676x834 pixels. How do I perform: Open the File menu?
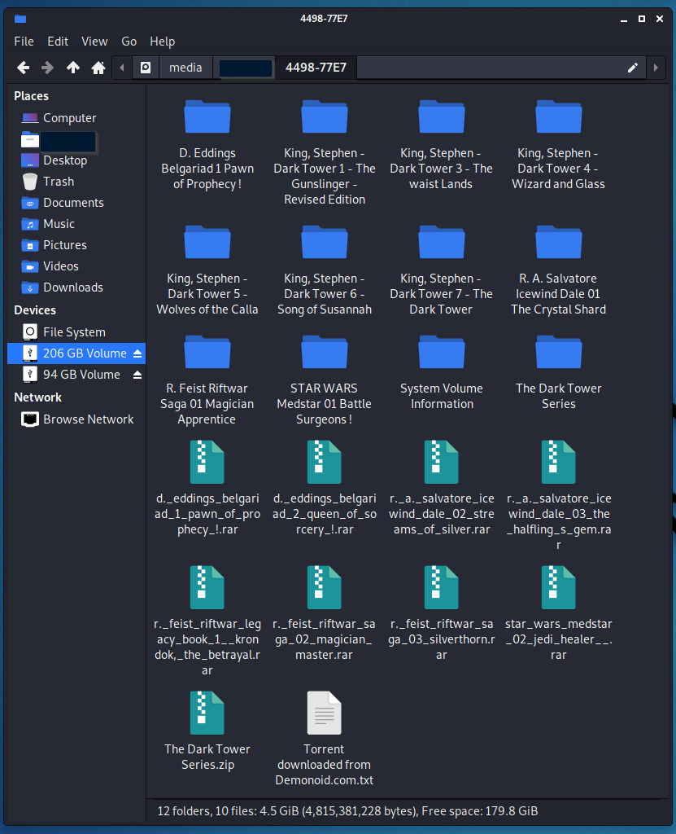24,42
